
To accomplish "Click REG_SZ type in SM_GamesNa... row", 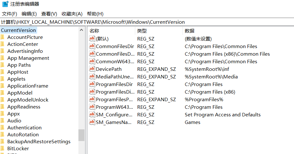I will click(x=146, y=122).
